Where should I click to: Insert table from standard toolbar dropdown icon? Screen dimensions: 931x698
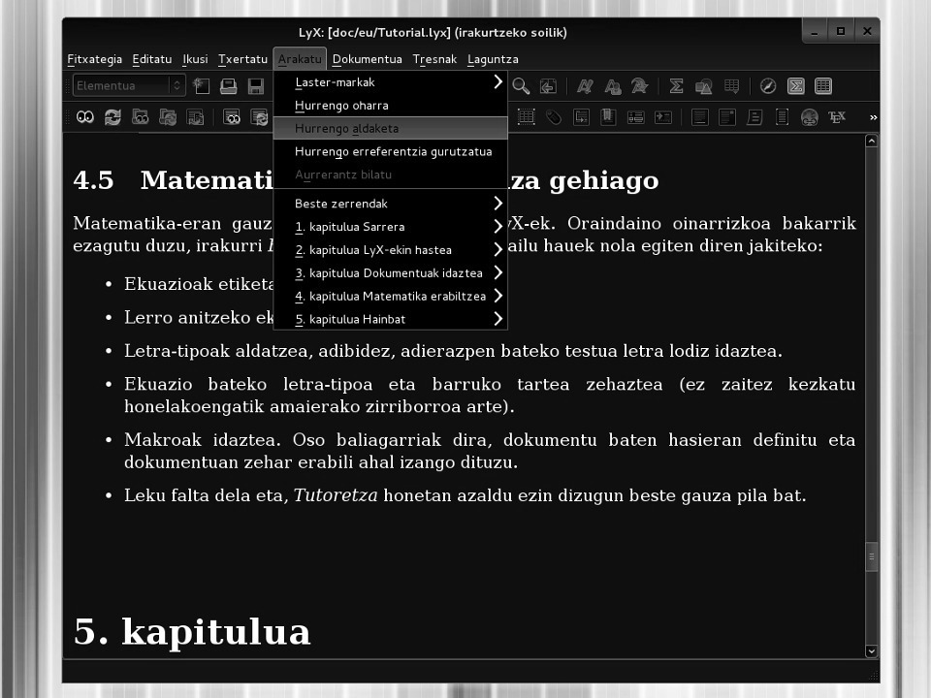[731, 86]
